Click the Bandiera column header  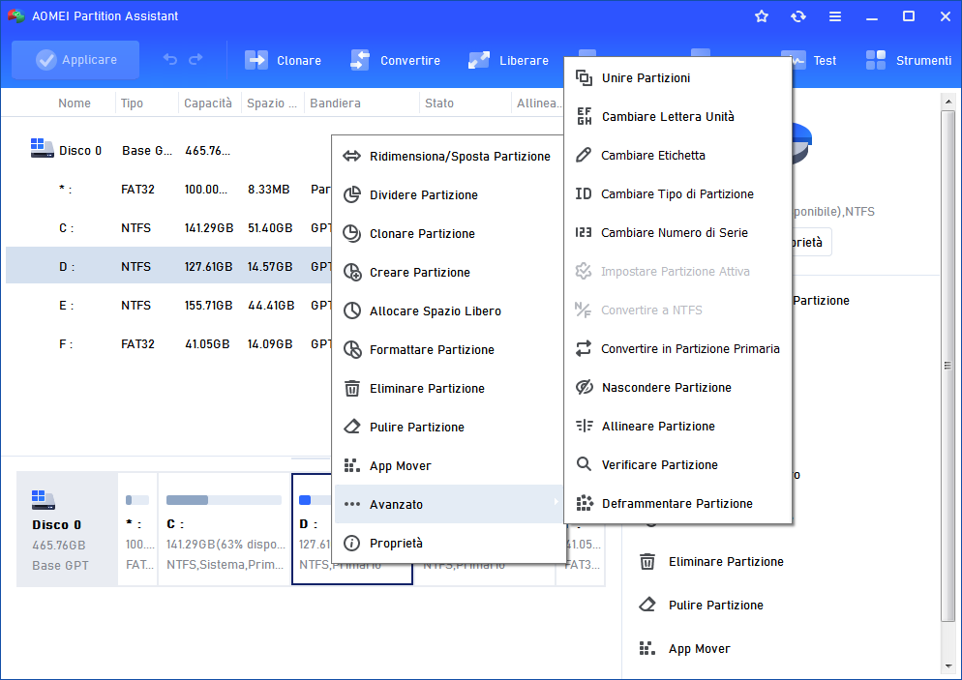point(335,103)
